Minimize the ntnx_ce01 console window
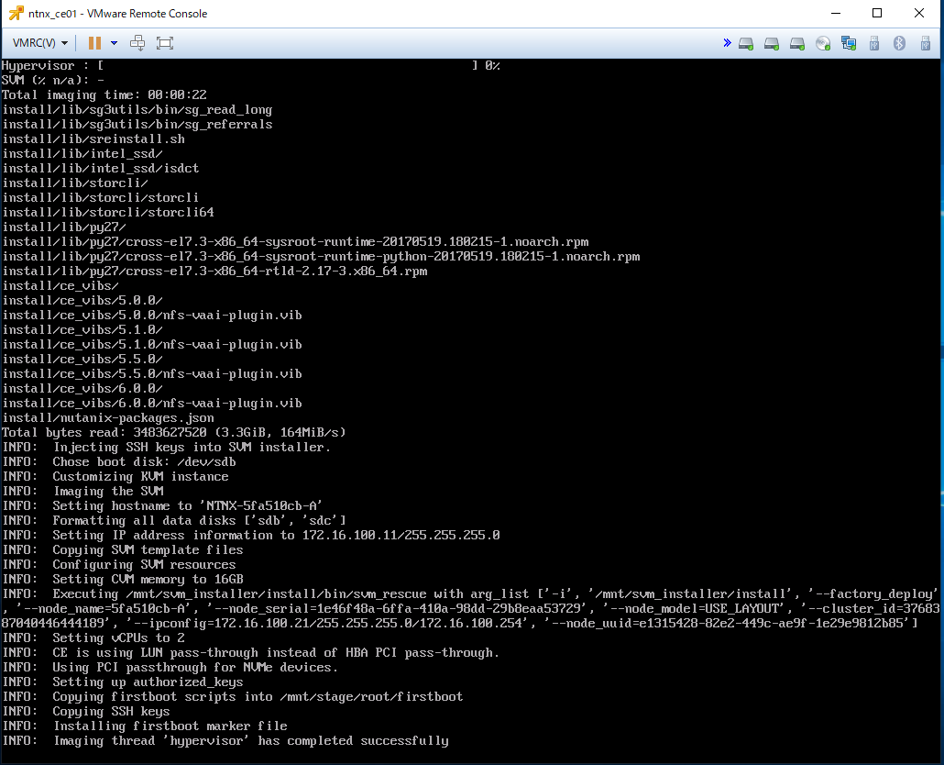This screenshot has height=765, width=944. [x=836, y=13]
